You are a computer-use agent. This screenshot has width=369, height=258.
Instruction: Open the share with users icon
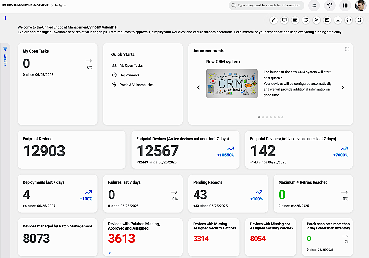point(316,20)
